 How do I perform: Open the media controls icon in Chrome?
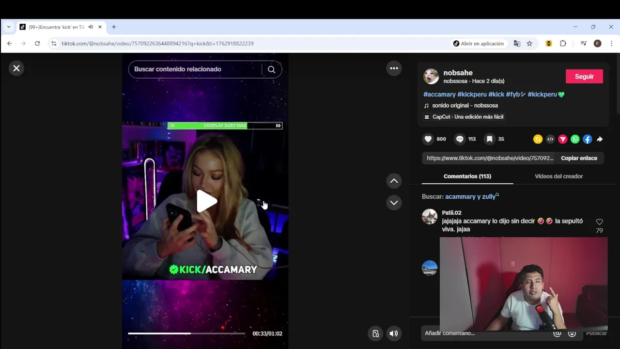[583, 44]
